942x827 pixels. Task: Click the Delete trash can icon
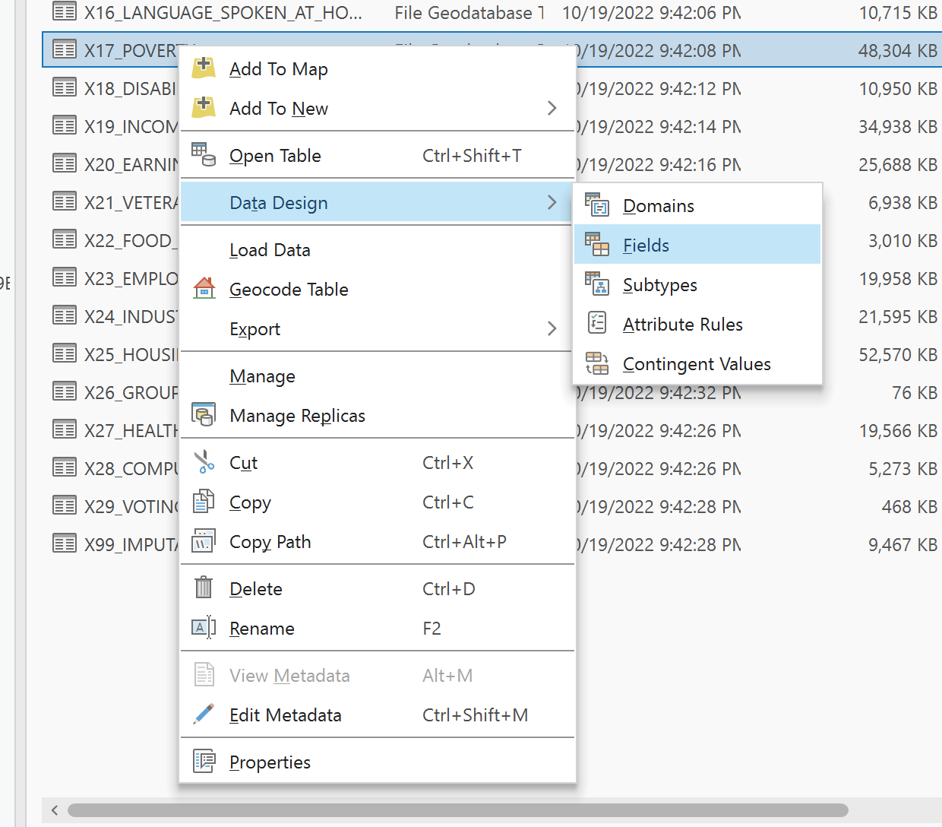click(204, 588)
